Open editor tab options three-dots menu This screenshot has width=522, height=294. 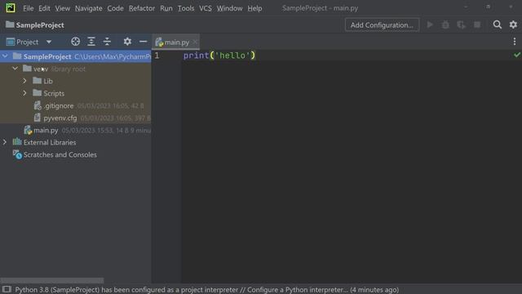(x=515, y=42)
